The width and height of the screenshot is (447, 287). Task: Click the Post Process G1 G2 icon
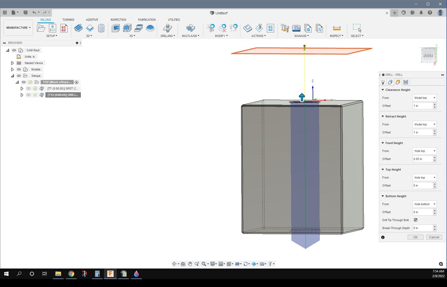[x=270, y=28]
